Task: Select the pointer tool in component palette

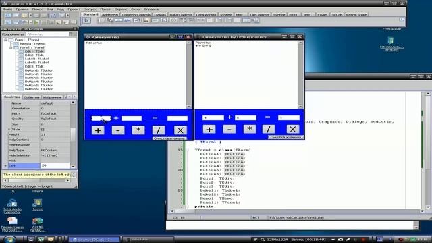Action: pyautogui.click(x=86, y=20)
